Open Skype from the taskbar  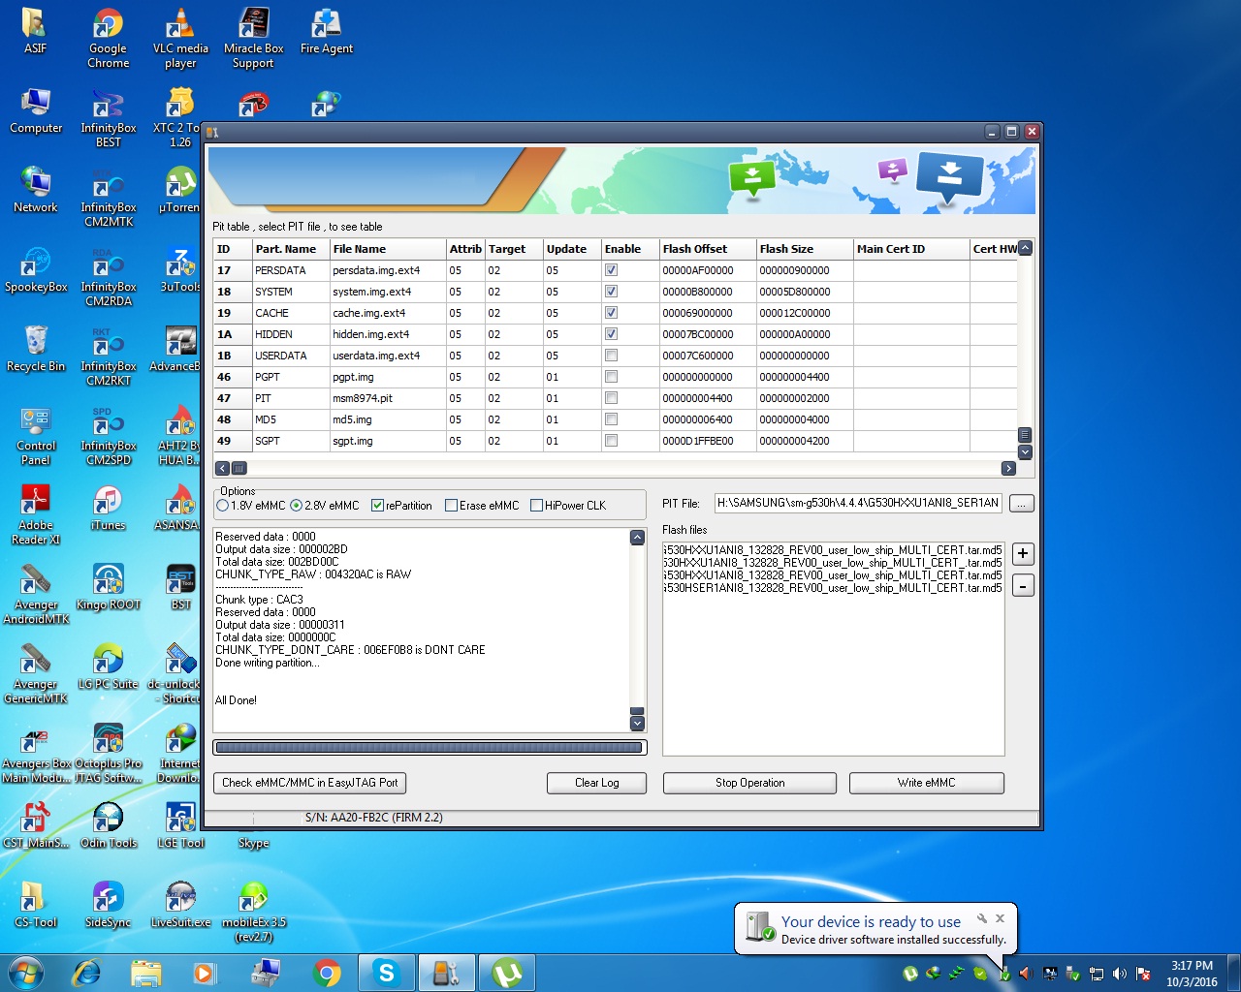point(387,973)
